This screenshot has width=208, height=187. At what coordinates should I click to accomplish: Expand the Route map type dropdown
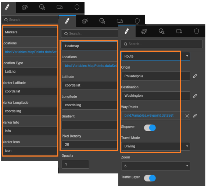156,56
